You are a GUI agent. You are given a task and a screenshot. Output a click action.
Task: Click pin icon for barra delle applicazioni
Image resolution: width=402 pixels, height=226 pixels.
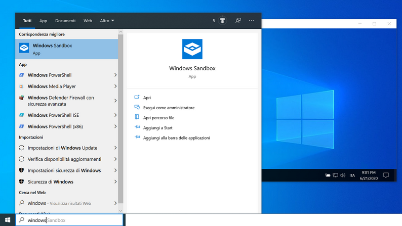point(137,137)
